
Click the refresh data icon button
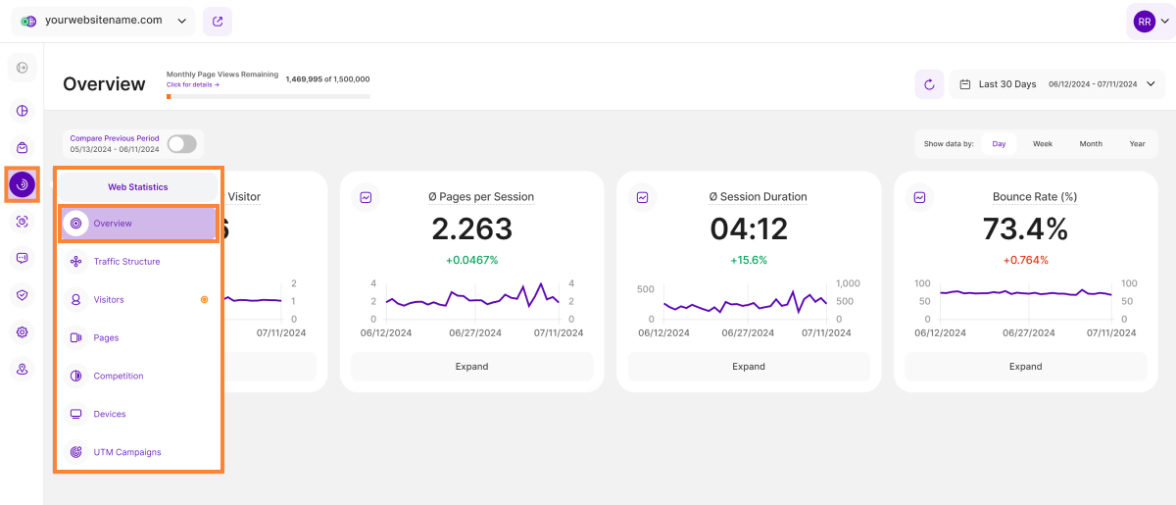pyautogui.click(x=929, y=84)
